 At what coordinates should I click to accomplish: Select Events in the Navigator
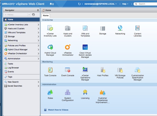22,72
